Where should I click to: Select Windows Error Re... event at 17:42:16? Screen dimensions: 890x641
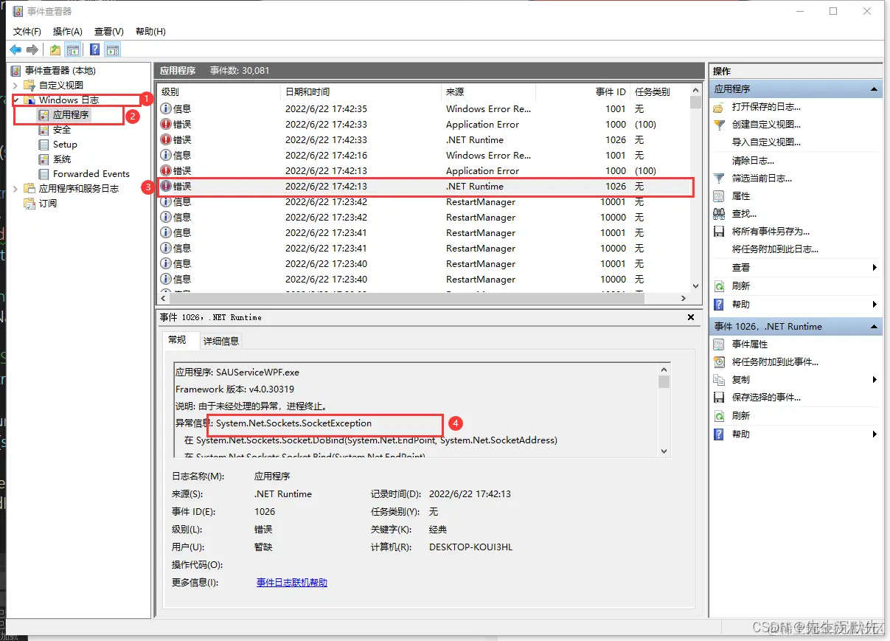(x=424, y=156)
